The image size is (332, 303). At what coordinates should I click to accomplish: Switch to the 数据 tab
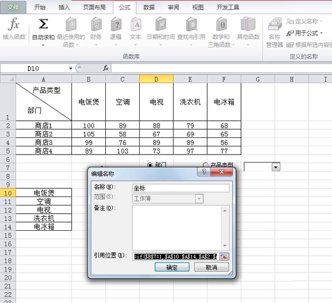coord(149,8)
